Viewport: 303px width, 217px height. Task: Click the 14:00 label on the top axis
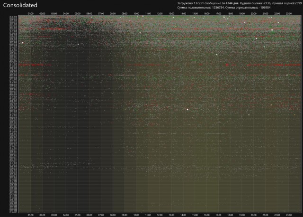(x=183, y=14)
